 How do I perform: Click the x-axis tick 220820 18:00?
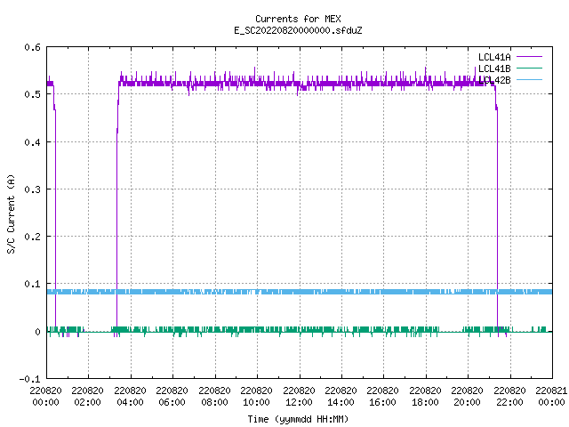[x=425, y=397]
